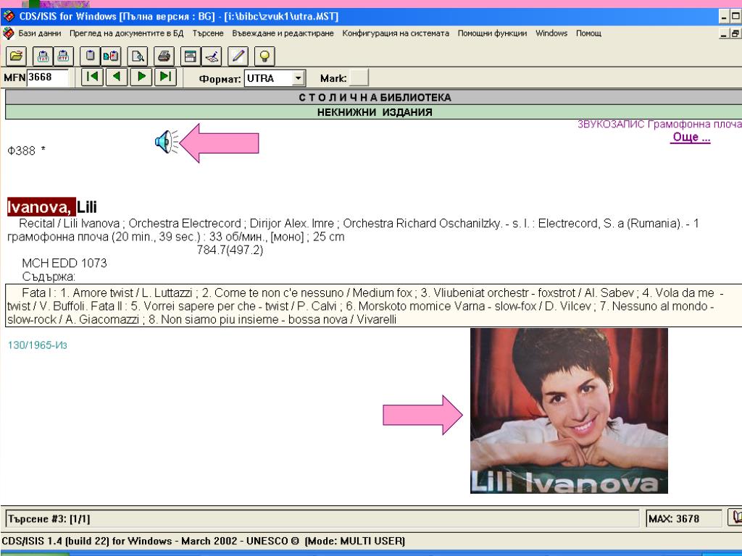The image size is (742, 556).
Task: Click the light bulb help icon
Action: 264,56
